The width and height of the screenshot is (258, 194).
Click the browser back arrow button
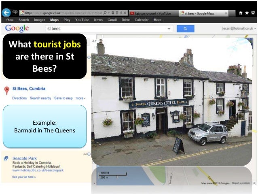tap(6, 13)
